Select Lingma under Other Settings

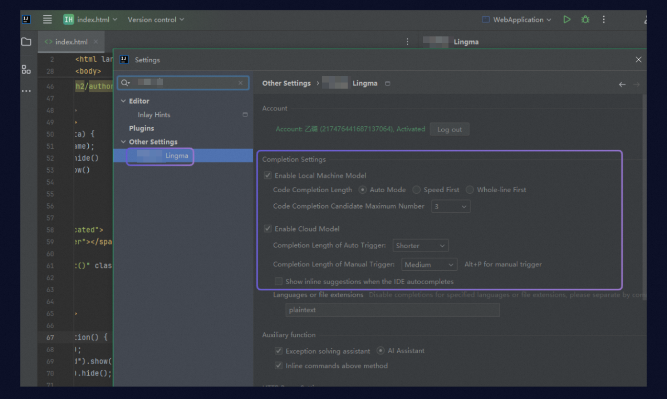pos(183,156)
